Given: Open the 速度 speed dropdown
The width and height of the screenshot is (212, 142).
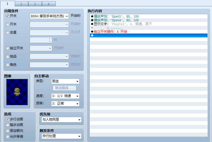Looking at the screenshot, I should click(65, 96).
